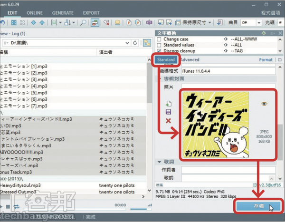This screenshot has width=285, height=222.
Task: Click the undo arrow icon in toolbar
Action: point(2,22)
